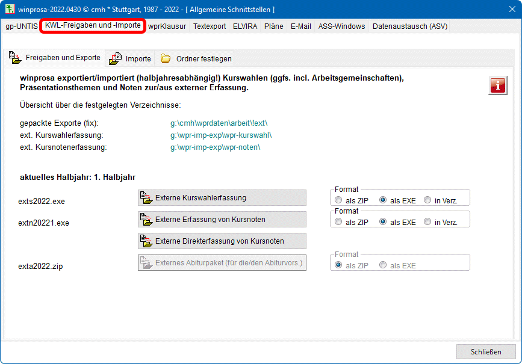This screenshot has width=522, height=364.
Task: Switch to the gp-UNTIS tab
Action: click(21, 26)
